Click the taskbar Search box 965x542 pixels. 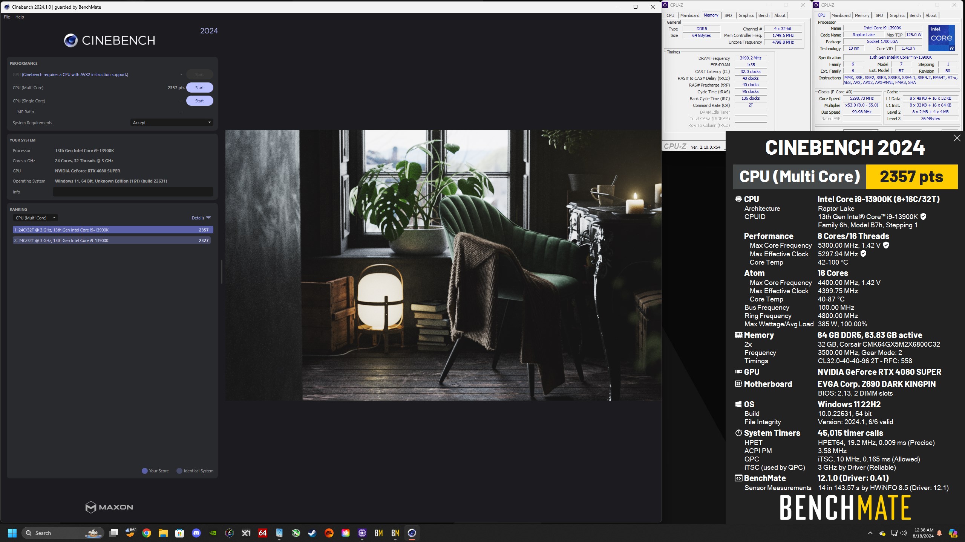(63, 533)
